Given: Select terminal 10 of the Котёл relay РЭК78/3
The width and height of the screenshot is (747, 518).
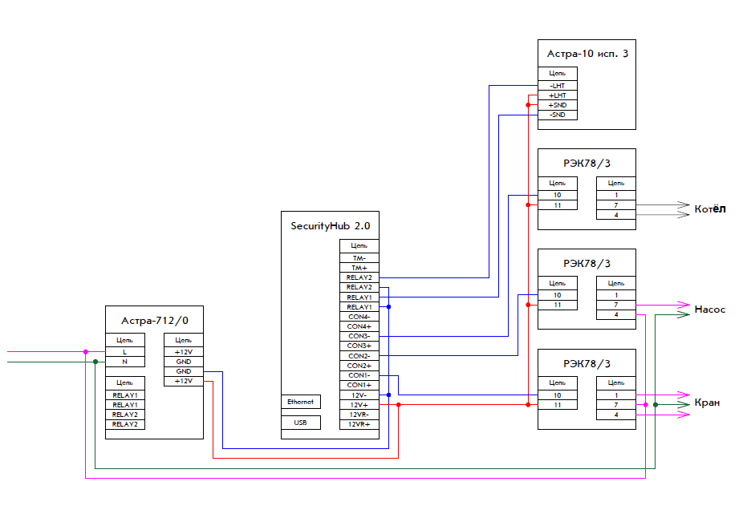Looking at the screenshot, I should tap(557, 195).
